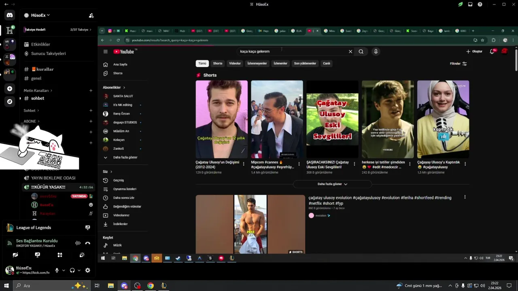Open Discord activities launcher icon
Image resolution: width=518 pixels, height=291 pixels.
click(x=59, y=255)
